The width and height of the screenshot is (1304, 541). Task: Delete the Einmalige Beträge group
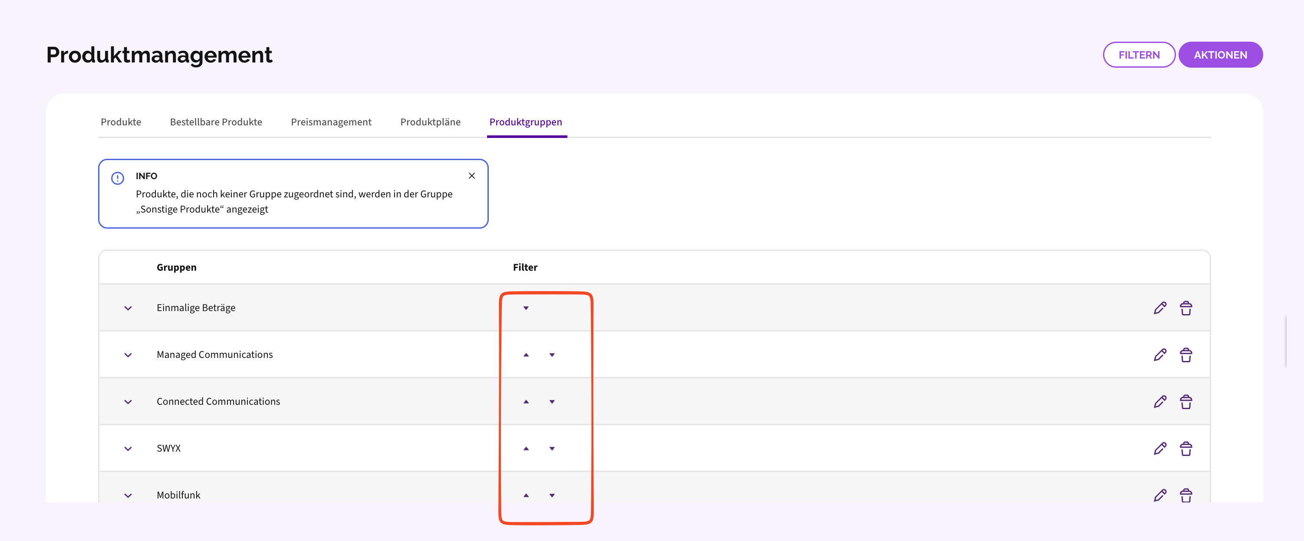click(1185, 308)
